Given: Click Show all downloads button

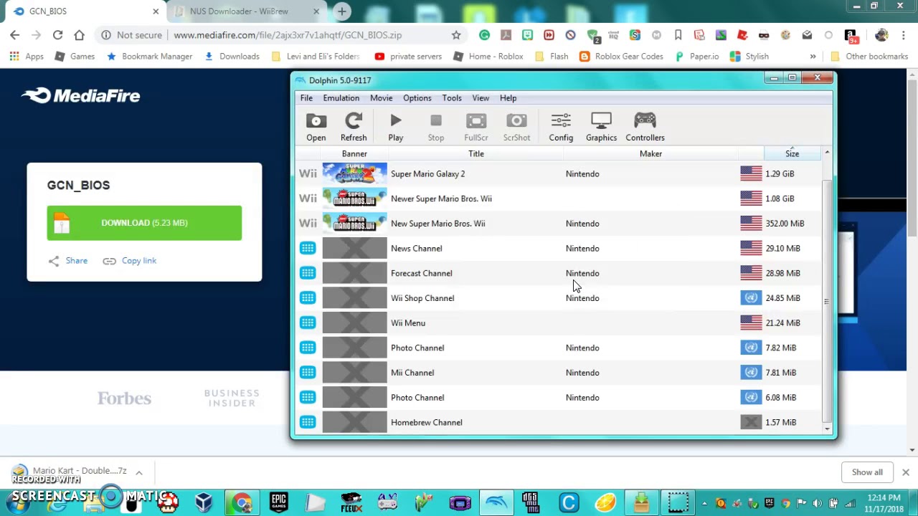Looking at the screenshot, I should click(x=867, y=472).
